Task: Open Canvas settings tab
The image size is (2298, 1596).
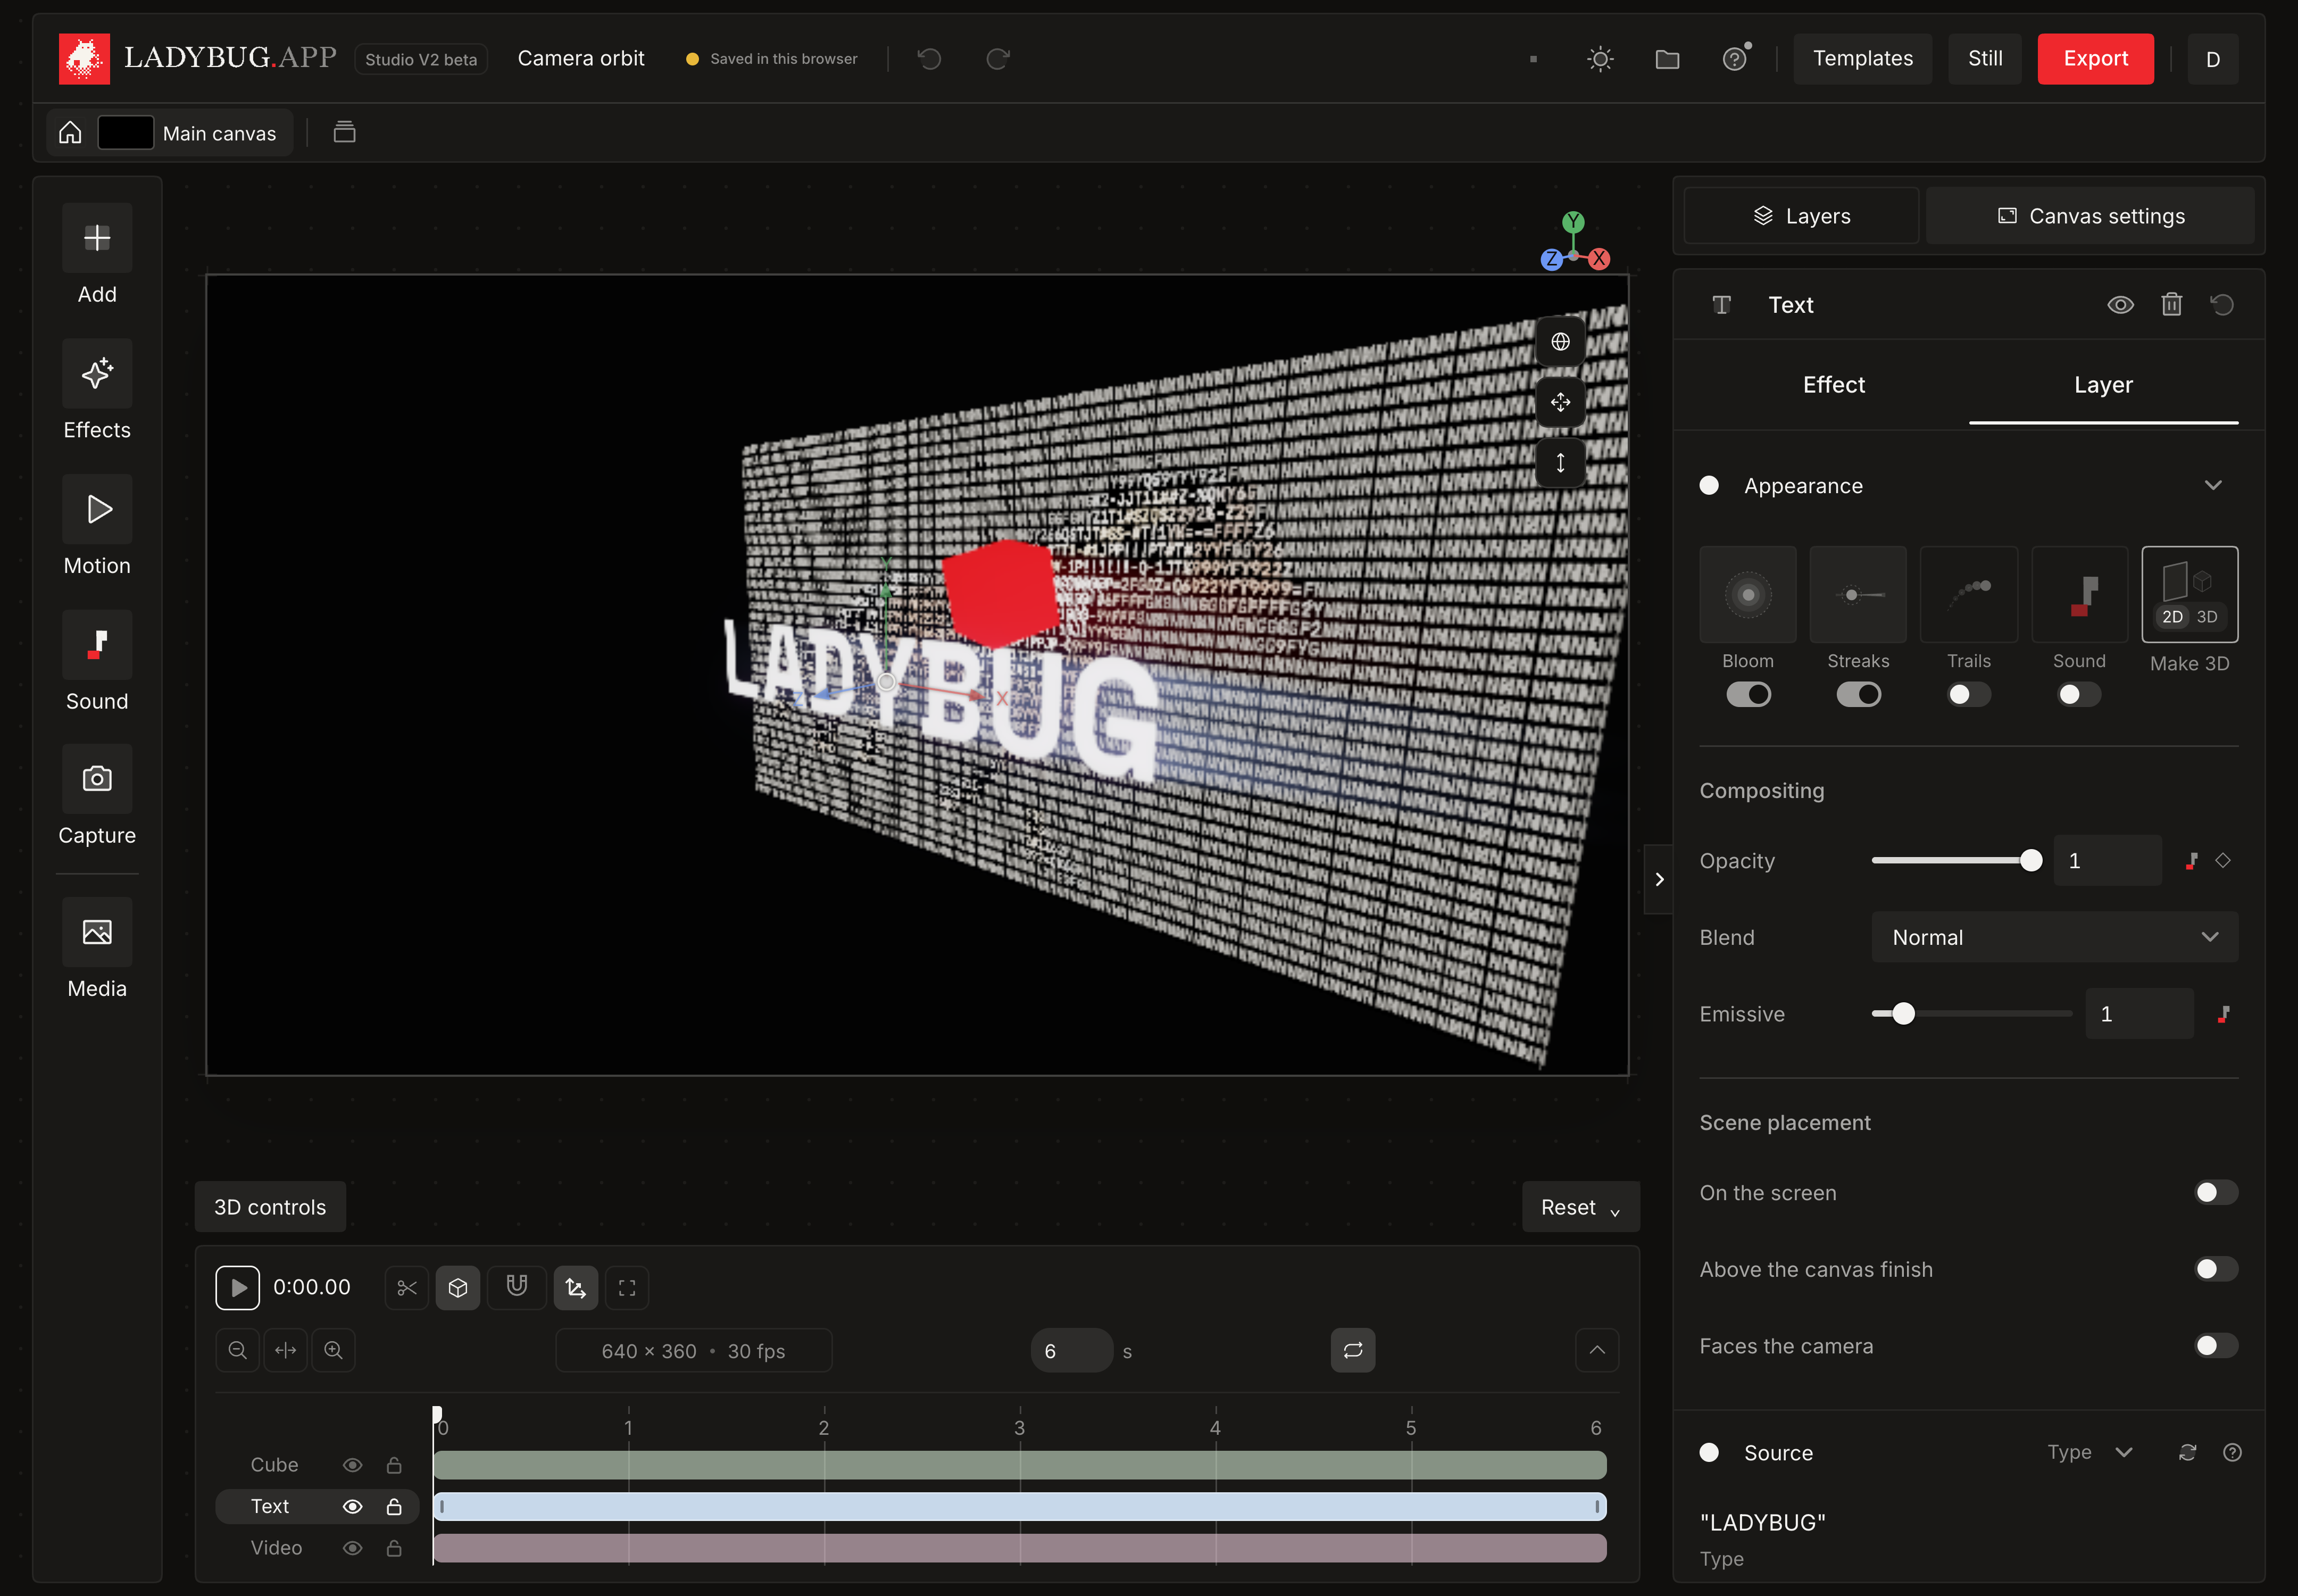Action: click(2090, 216)
